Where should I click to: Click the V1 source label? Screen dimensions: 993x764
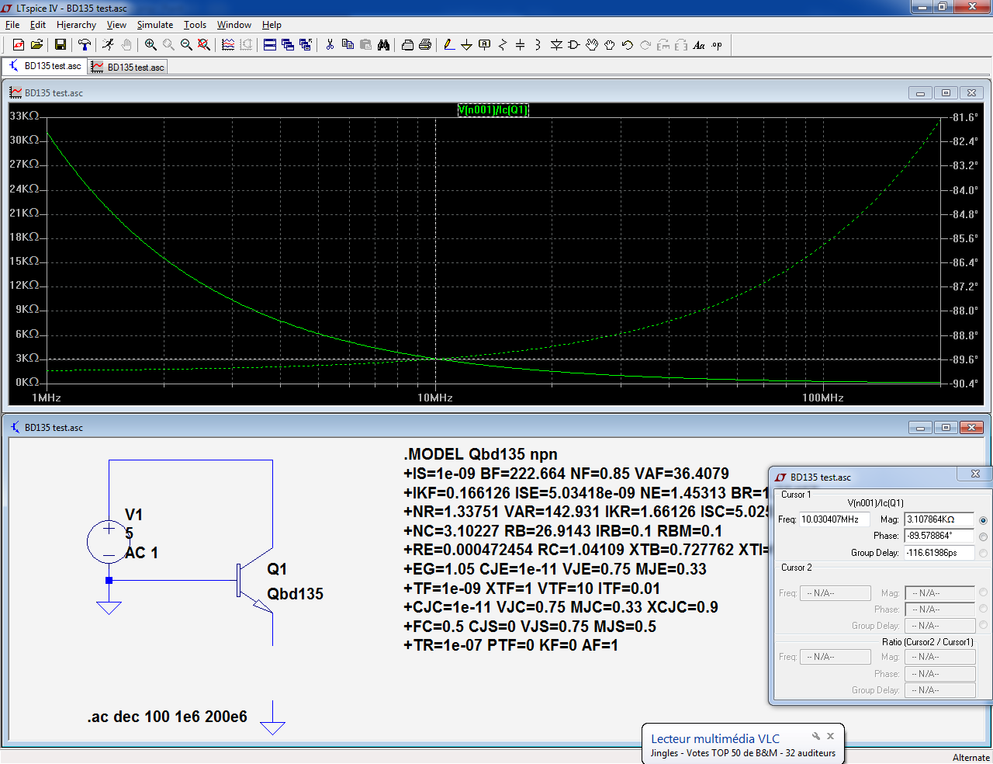pyautogui.click(x=133, y=515)
